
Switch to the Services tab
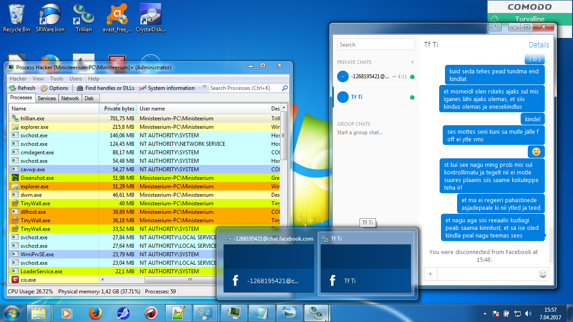47,98
